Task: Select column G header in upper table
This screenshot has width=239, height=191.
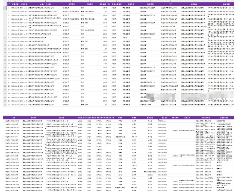Action: pyautogui.click(x=105, y=1)
